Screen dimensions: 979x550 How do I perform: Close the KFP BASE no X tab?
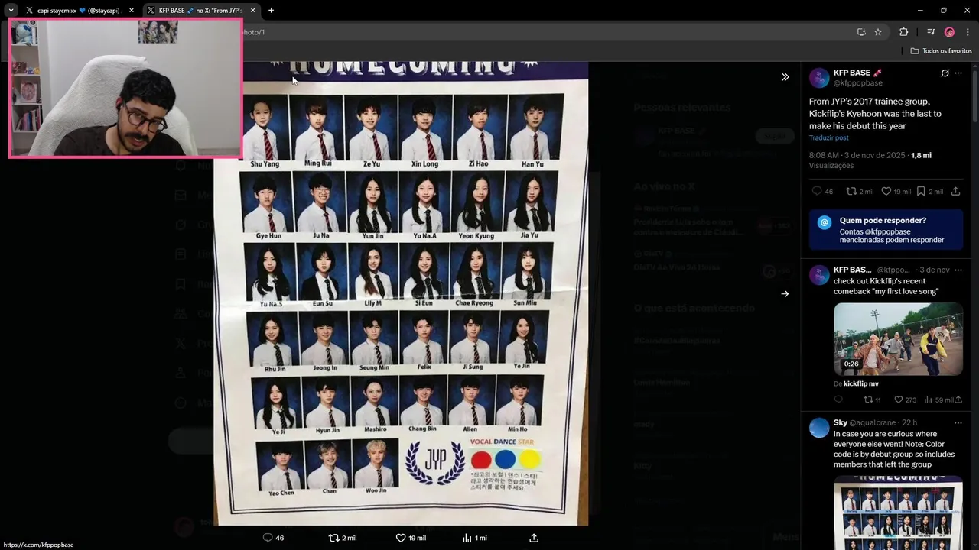pyautogui.click(x=253, y=11)
